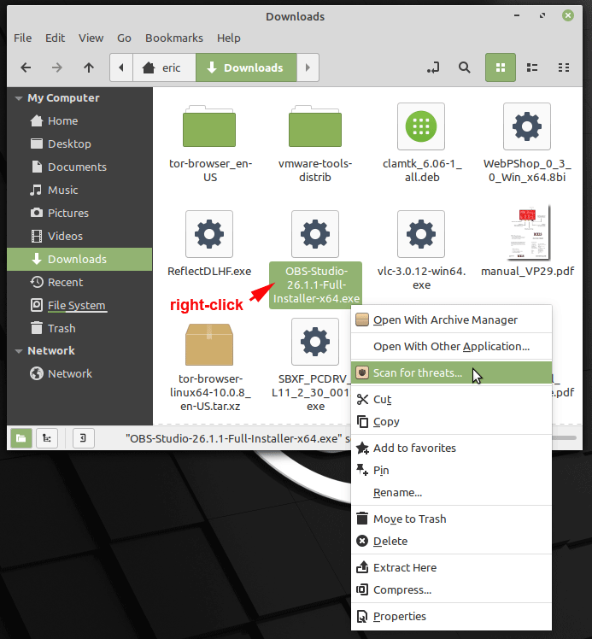Viewport: 592px width, 639px height.
Task: Go back with the left arrow button
Action: pyautogui.click(x=26, y=67)
